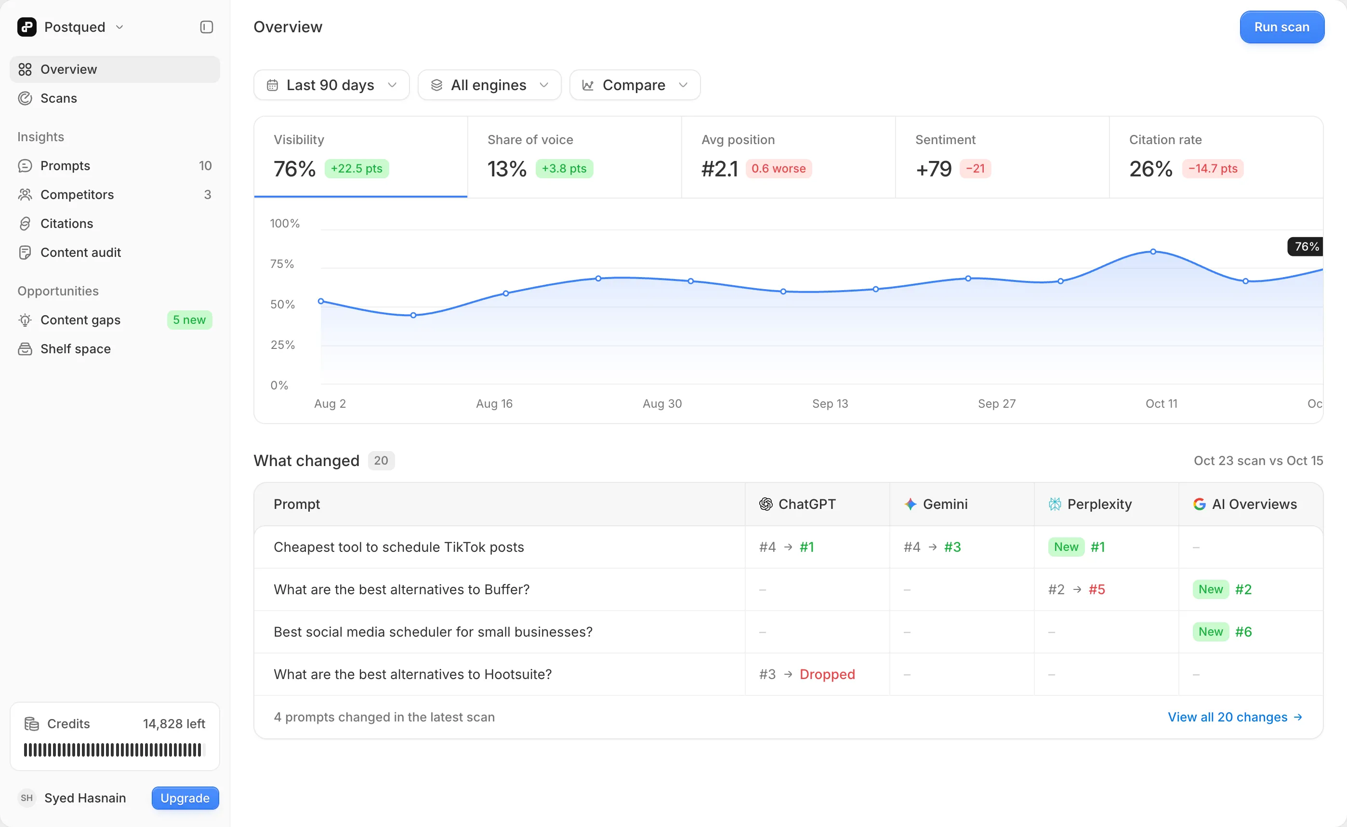Click the Upgrade button
The image size is (1347, 827).
185,798
